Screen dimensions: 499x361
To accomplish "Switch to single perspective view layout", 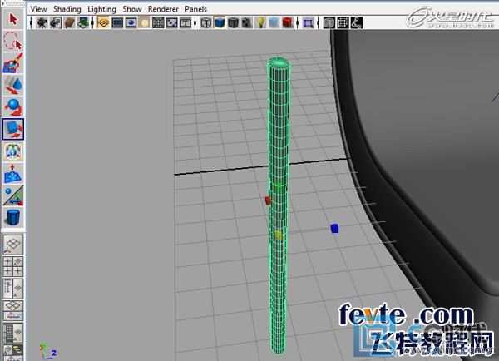I will (13, 245).
